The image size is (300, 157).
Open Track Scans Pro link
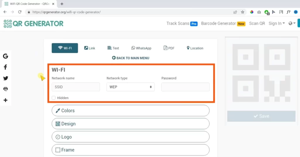click(x=182, y=23)
